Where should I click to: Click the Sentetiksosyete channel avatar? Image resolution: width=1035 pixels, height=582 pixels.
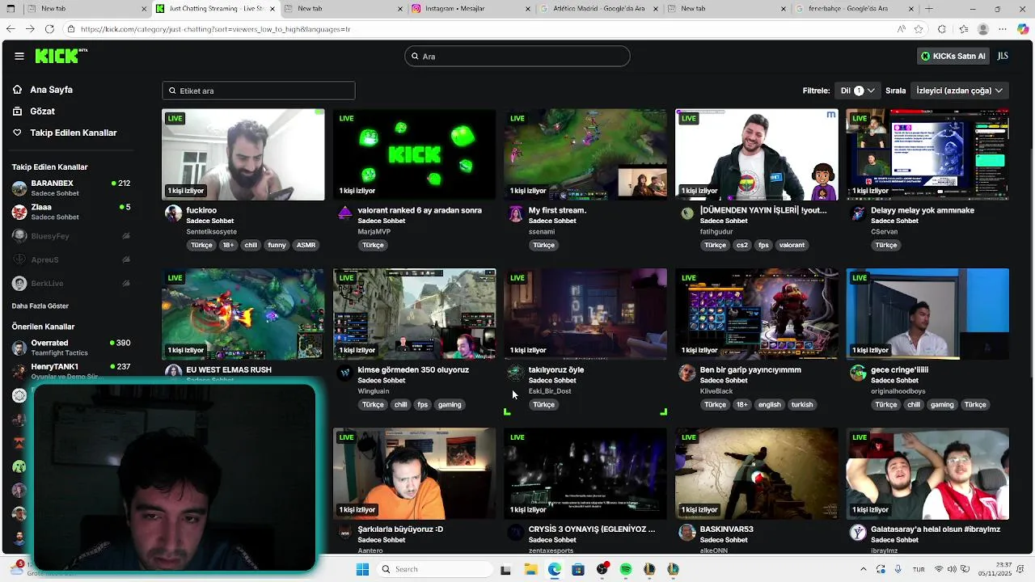173,213
